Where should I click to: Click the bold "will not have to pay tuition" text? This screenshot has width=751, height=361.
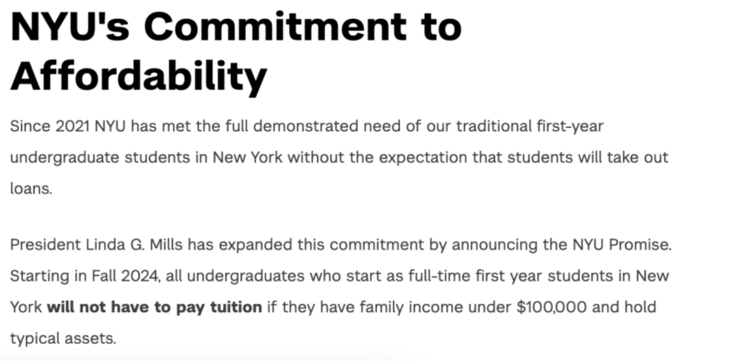[154, 306]
